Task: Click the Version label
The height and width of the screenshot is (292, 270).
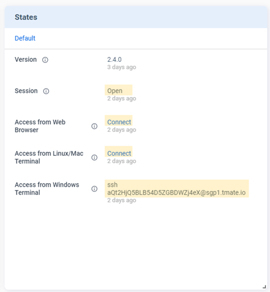Action: 25,60
